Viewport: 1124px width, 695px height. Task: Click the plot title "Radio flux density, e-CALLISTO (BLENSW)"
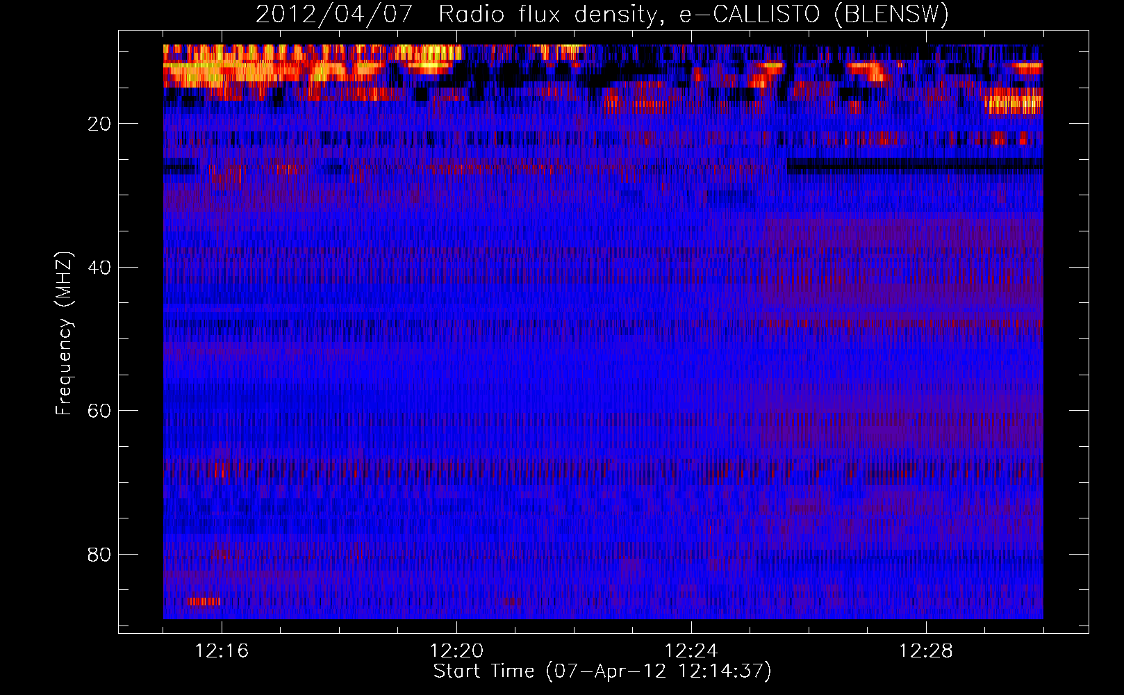point(693,15)
